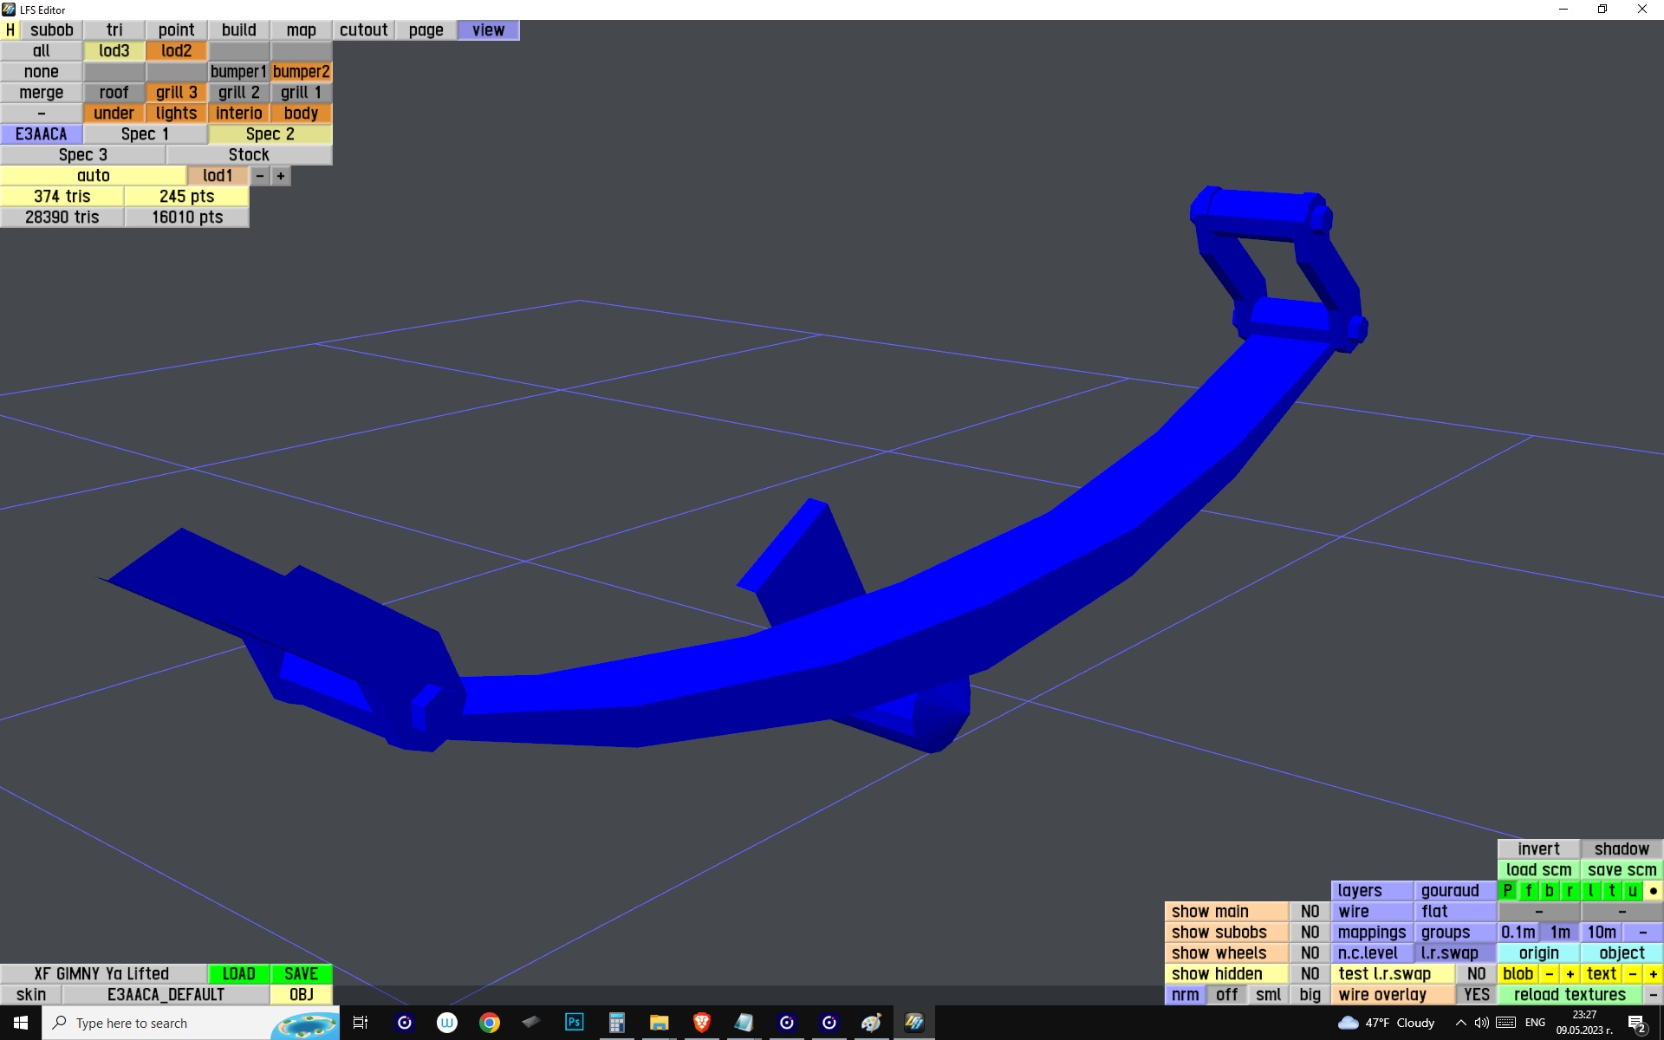The width and height of the screenshot is (1664, 1040).
Task: Click the P view preset button
Action: tap(1508, 891)
